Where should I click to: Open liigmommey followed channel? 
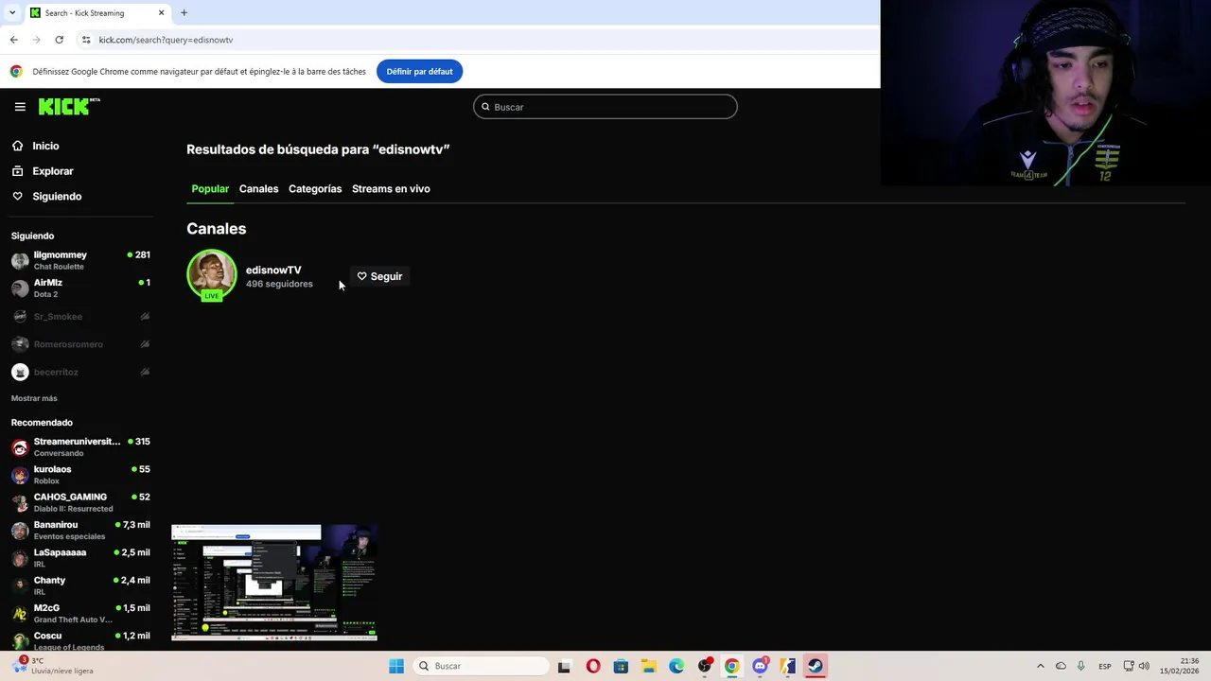80,260
